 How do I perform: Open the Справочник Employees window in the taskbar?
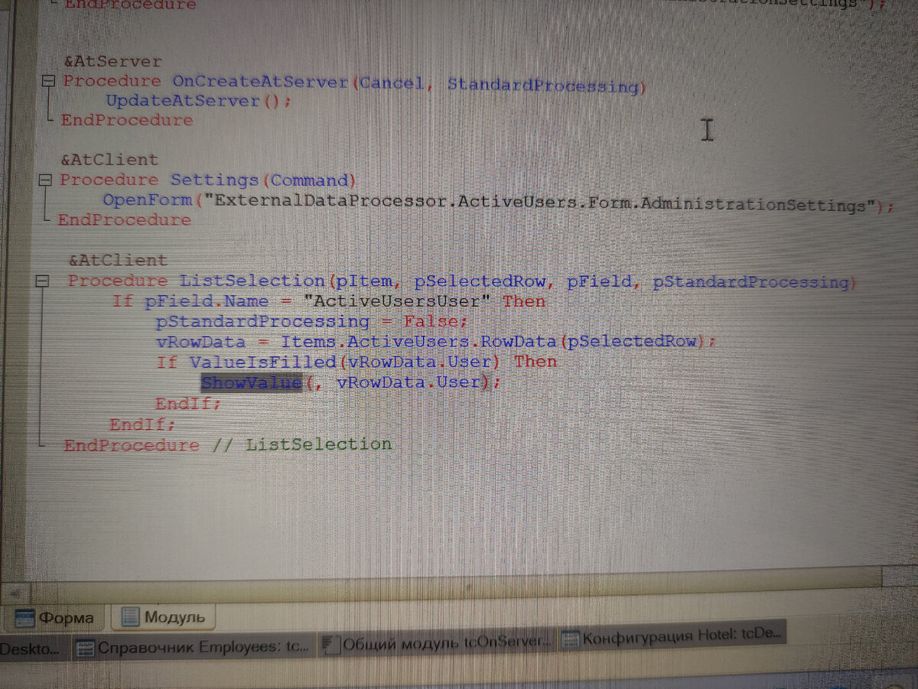point(194,646)
